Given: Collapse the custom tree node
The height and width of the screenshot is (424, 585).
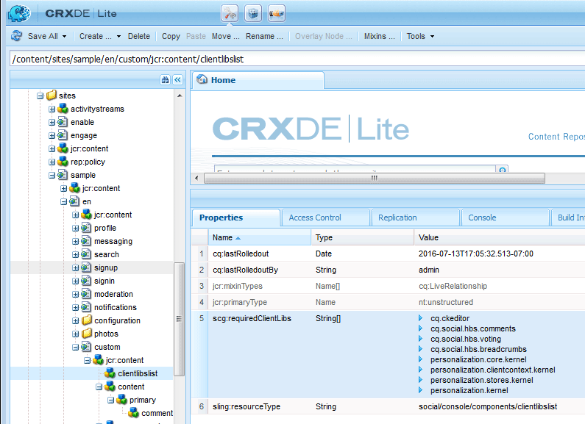Looking at the screenshot, I should point(75,348).
